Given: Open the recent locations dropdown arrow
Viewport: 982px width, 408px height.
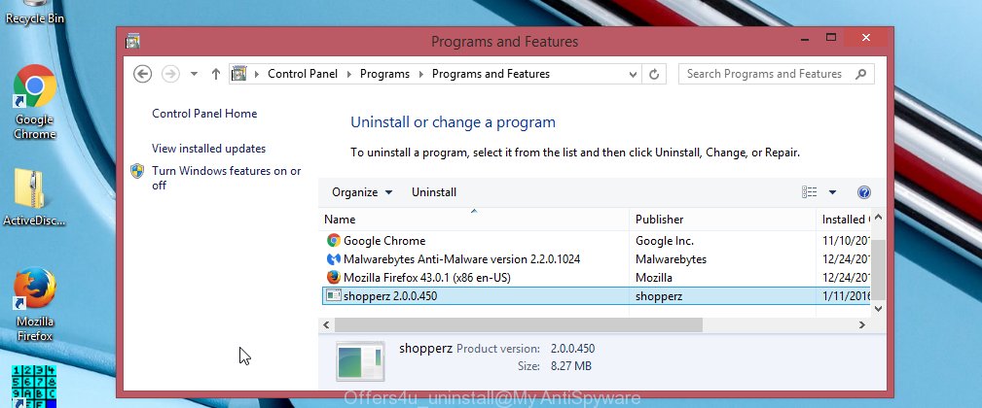Looking at the screenshot, I should click(194, 74).
